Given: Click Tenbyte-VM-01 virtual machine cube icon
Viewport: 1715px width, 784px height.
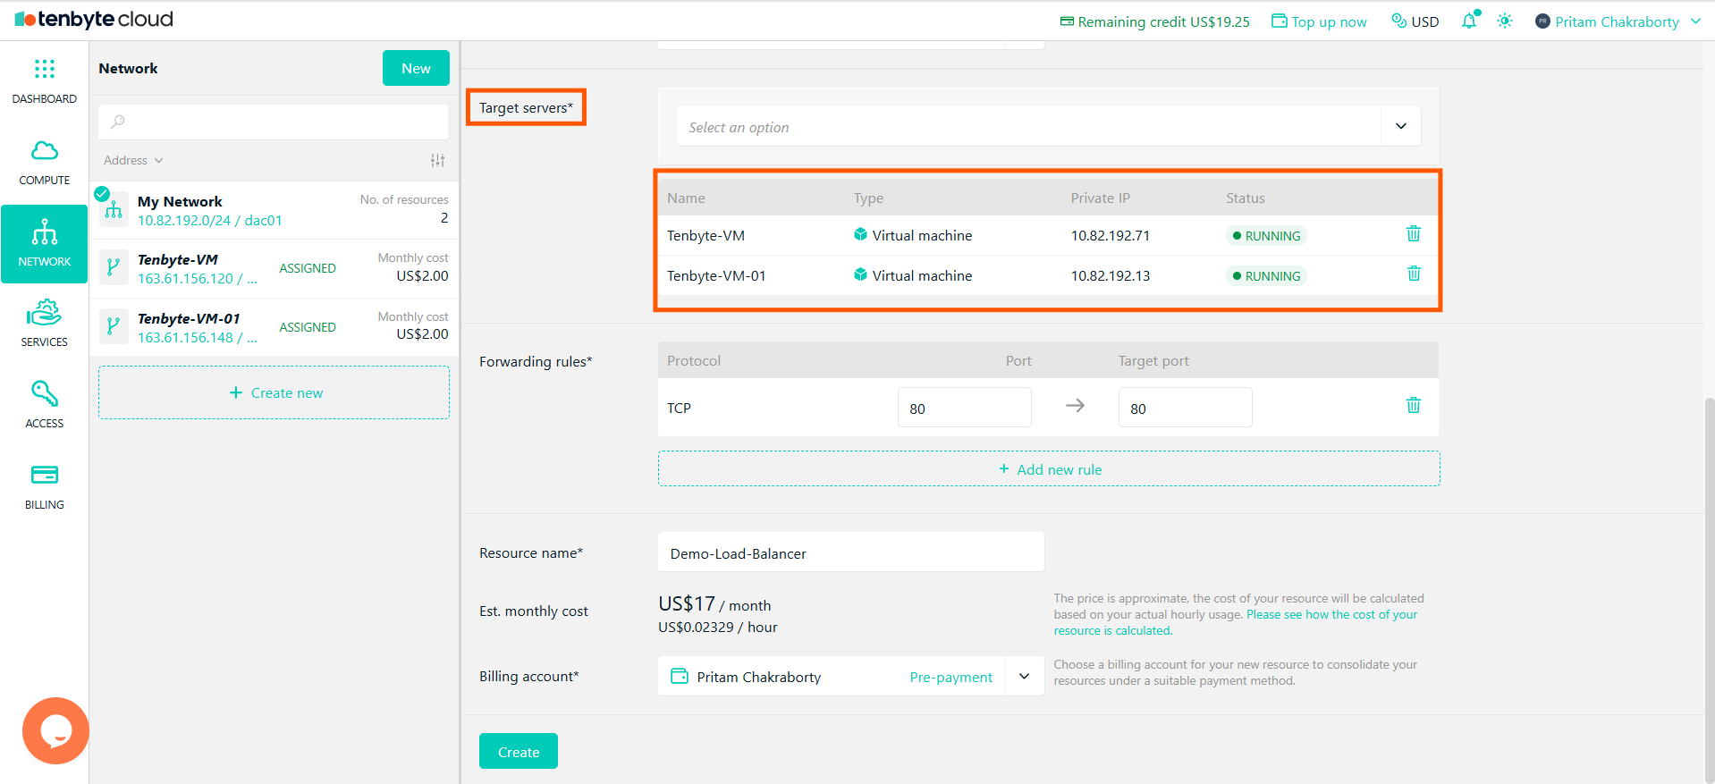Looking at the screenshot, I should 860,274.
